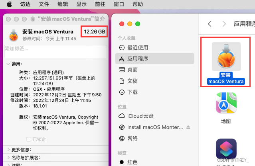Expand the 名称与扩展名 section
This screenshot has width=255, height=166.
(8, 157)
